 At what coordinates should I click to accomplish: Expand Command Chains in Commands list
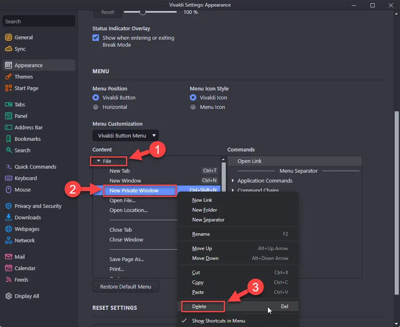pos(233,190)
